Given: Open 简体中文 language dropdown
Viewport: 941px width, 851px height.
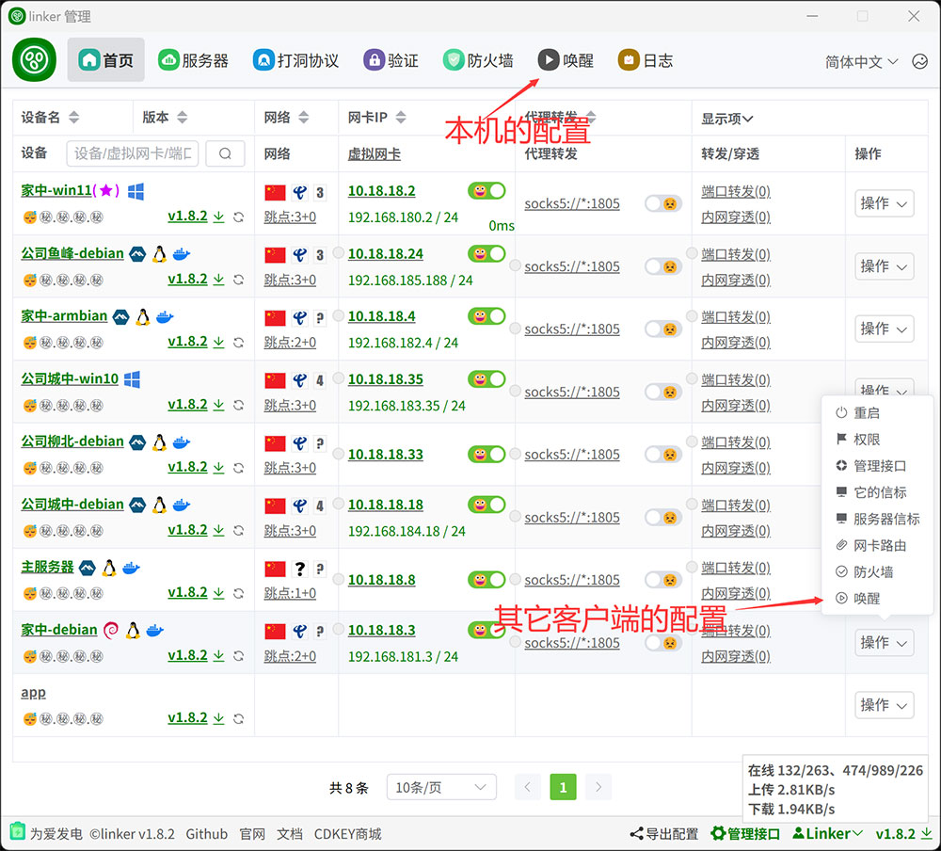Looking at the screenshot, I should pyautogui.click(x=861, y=61).
